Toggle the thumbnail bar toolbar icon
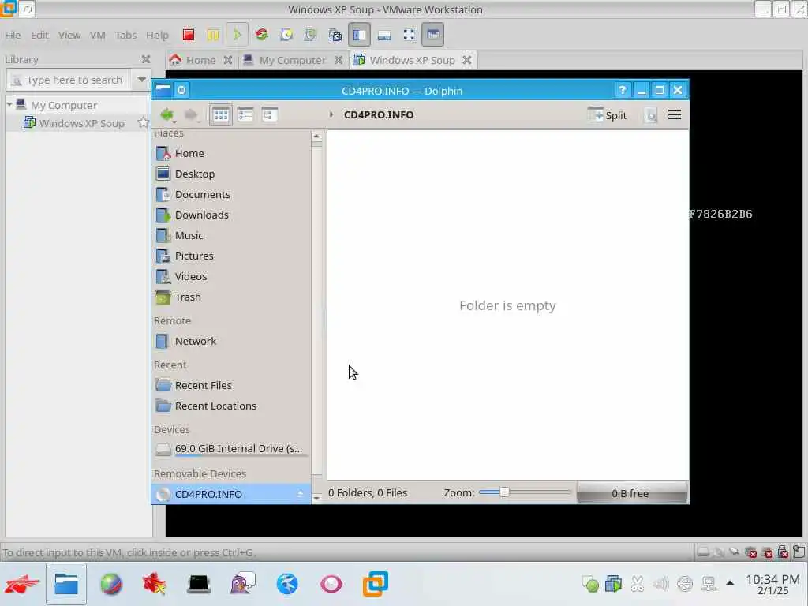 click(384, 35)
